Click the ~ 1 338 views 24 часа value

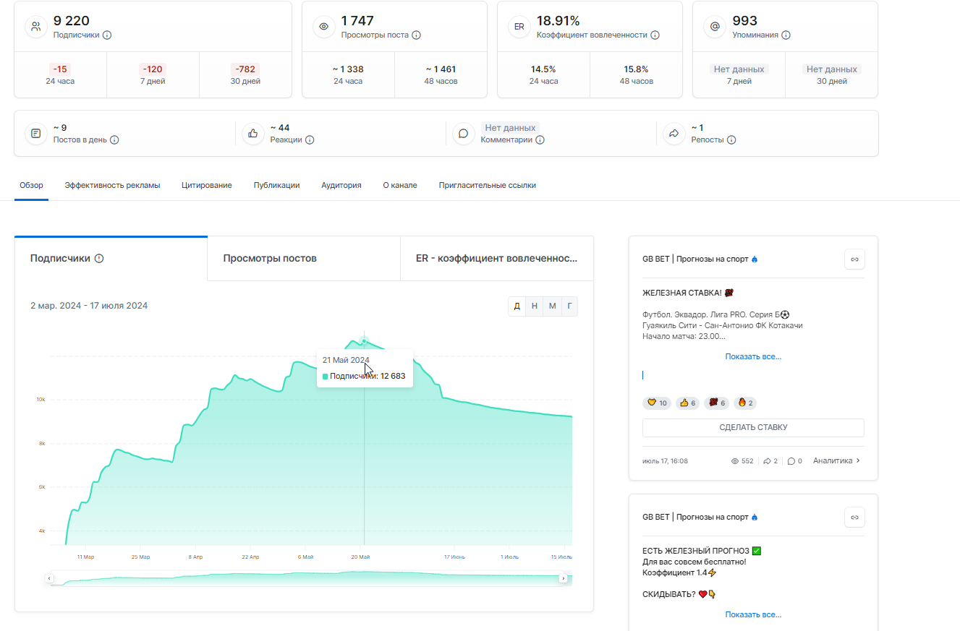tap(348, 69)
